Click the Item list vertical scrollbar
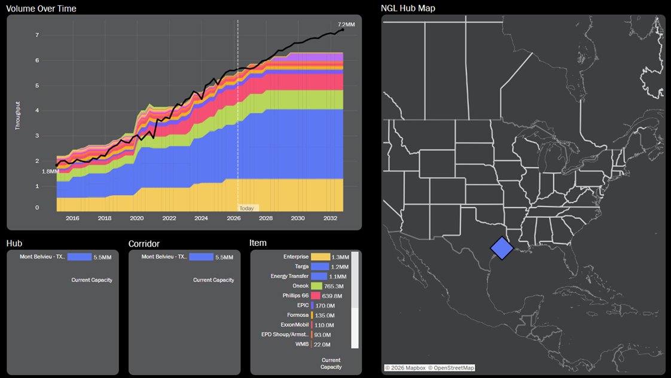 [x=355, y=300]
